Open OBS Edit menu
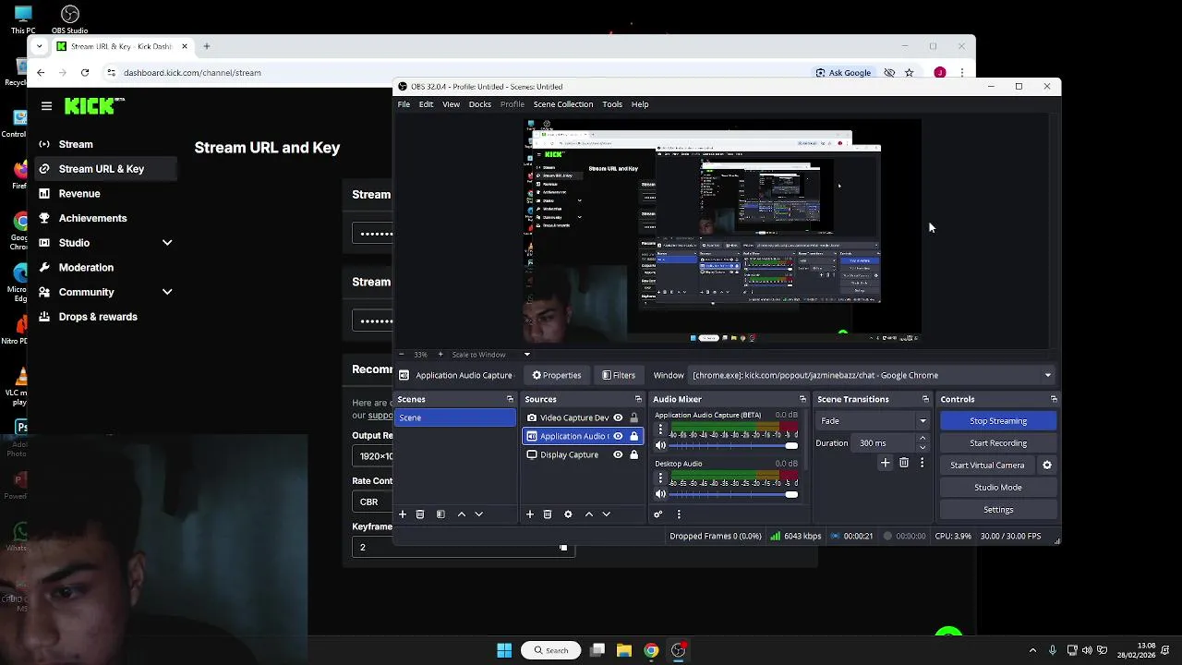1182x665 pixels. [426, 104]
